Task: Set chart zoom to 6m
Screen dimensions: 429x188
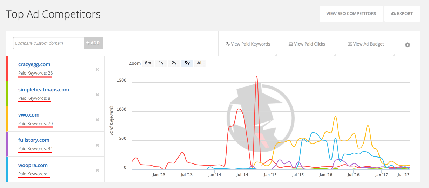Action: click(x=148, y=63)
